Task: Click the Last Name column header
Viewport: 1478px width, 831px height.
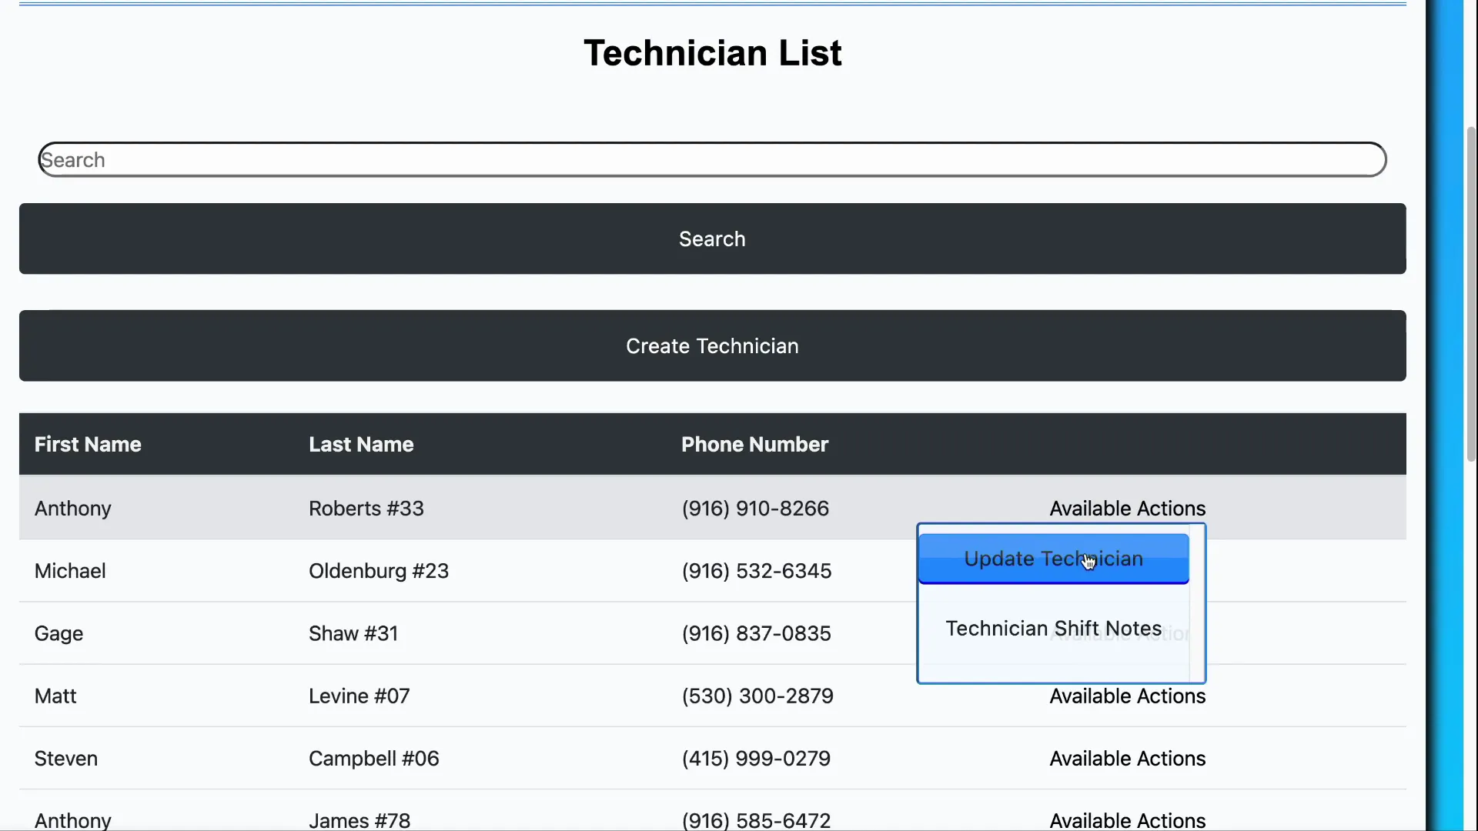Action: [x=360, y=444]
